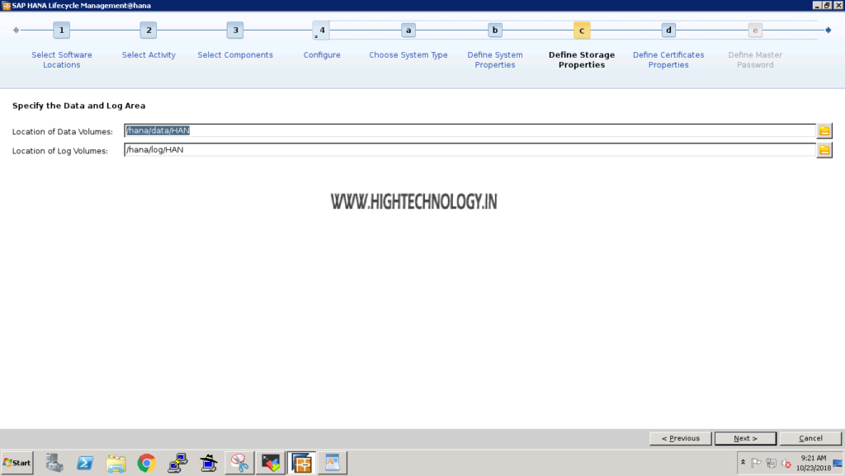Select current sub-step c box
845x476 pixels.
coord(582,31)
